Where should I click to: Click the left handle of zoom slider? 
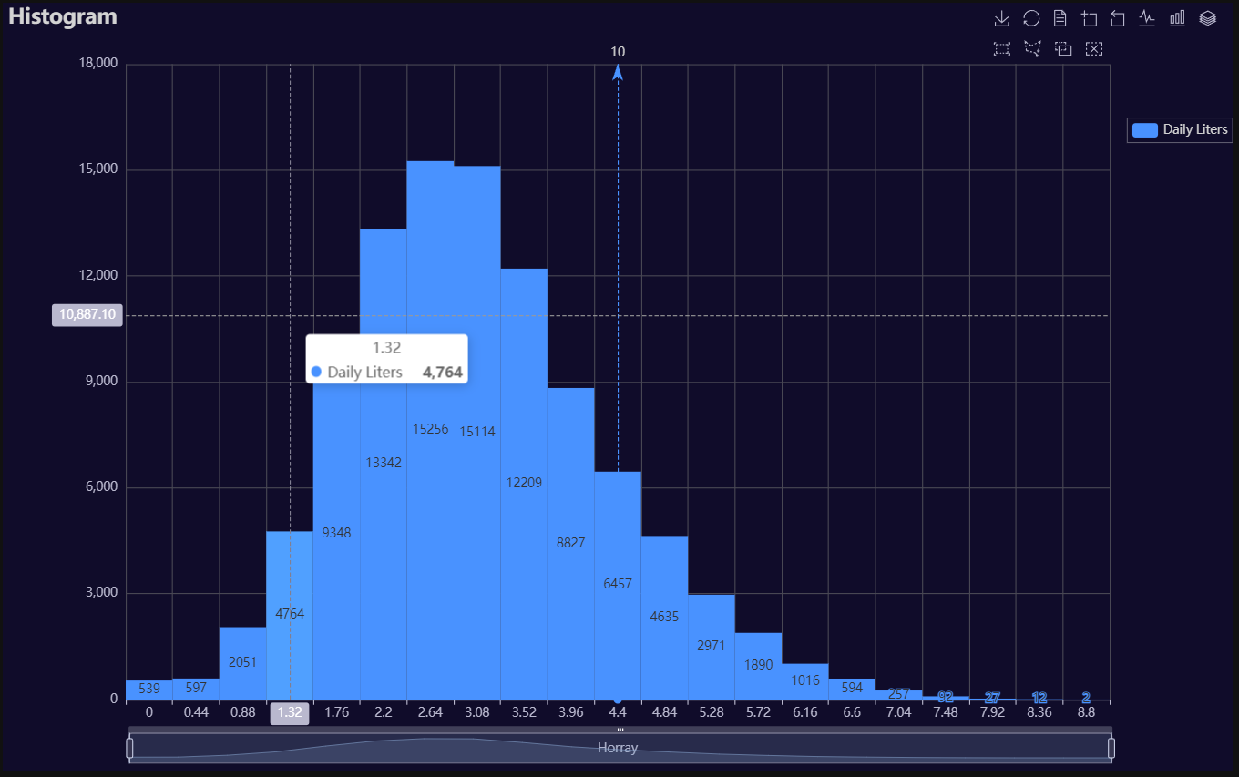pos(129,748)
